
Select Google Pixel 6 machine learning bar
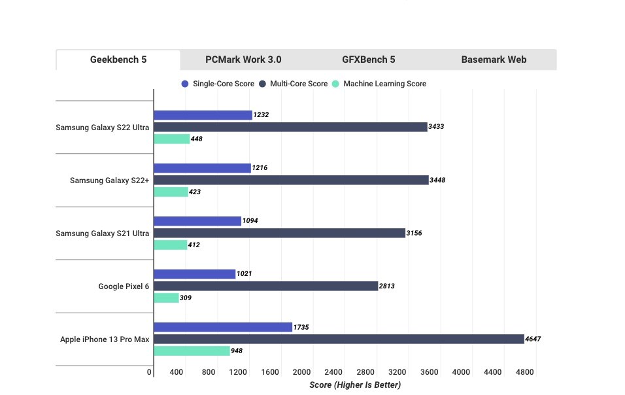[166, 298]
